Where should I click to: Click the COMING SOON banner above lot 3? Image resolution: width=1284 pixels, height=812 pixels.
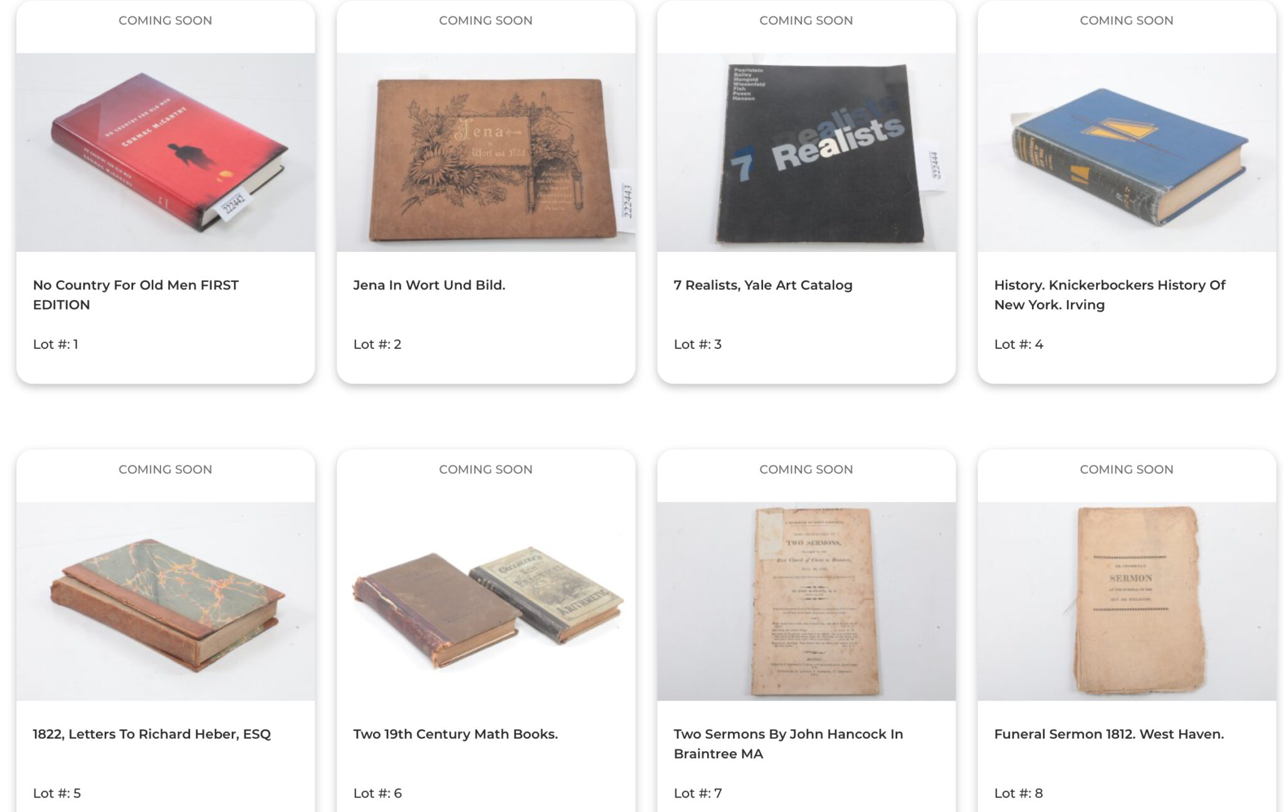pyautogui.click(x=806, y=21)
